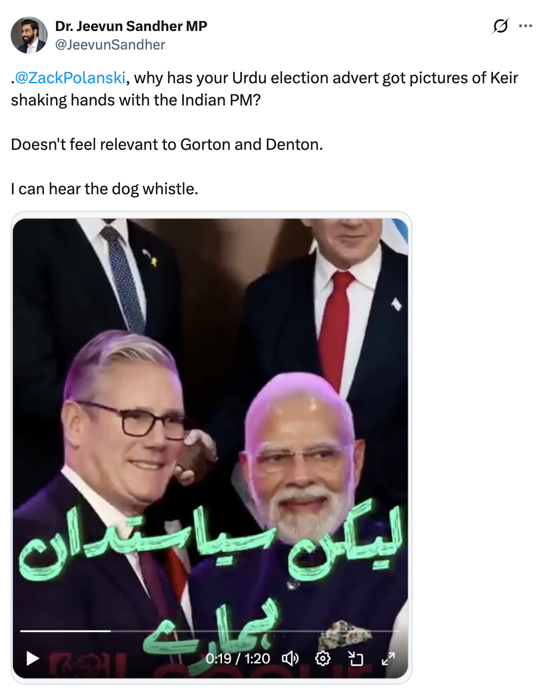The image size is (541, 693).
Task: Click the 'Doesn't feel relevant to Gorton and Denton' line
Action: coord(167,144)
